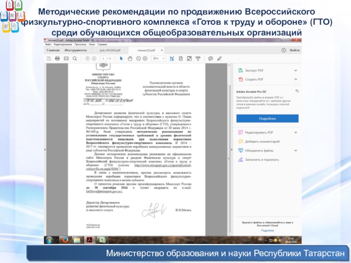Open Windows Start button

click(x=49, y=240)
